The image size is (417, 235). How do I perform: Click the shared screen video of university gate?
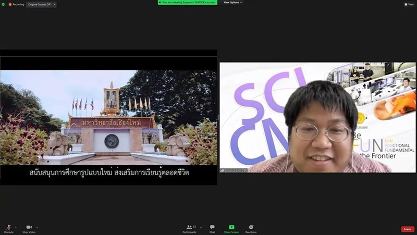[108, 117]
